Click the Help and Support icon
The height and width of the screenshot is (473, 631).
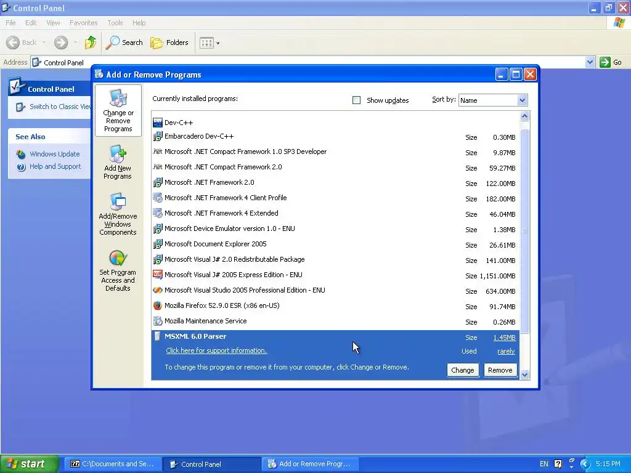point(21,166)
